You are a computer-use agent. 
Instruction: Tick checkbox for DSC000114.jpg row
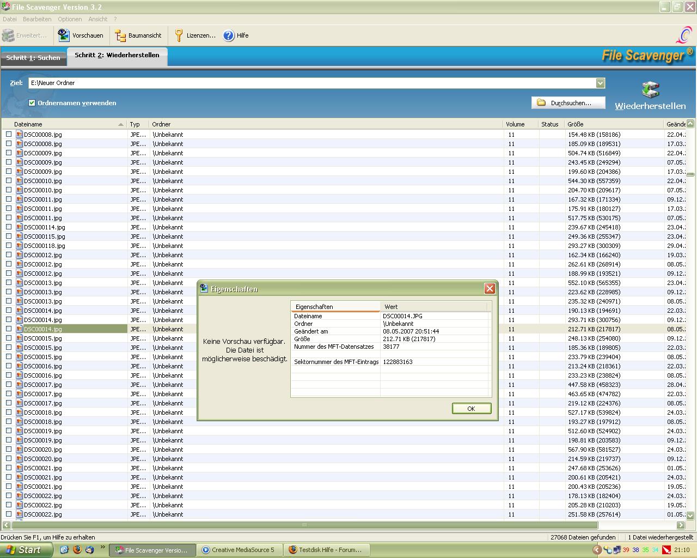tap(9, 227)
